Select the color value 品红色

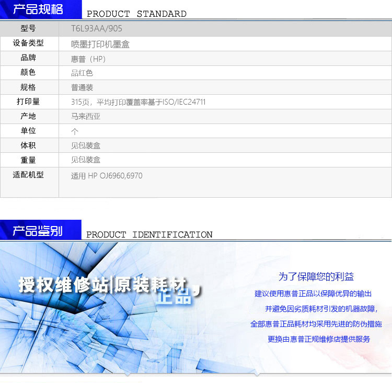[x=82, y=73]
